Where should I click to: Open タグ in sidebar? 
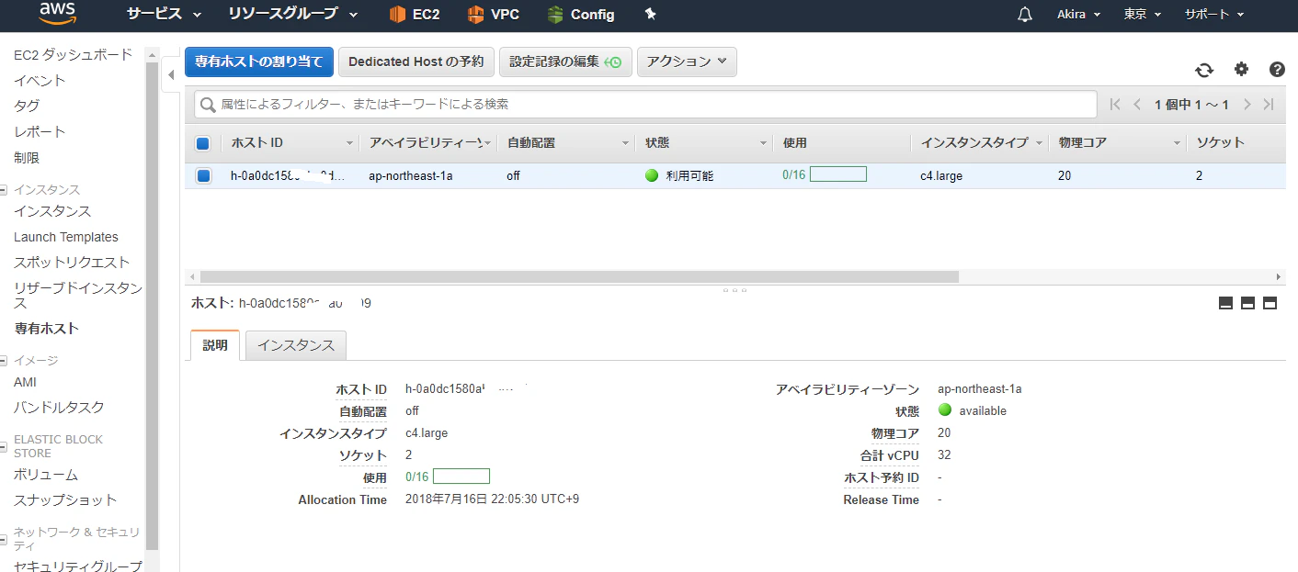[27, 107]
